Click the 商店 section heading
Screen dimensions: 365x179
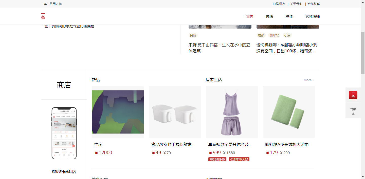click(64, 85)
